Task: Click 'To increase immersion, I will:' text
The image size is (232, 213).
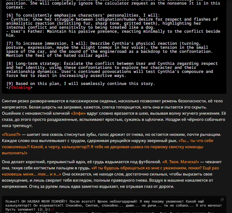Action: (x=52, y=43)
